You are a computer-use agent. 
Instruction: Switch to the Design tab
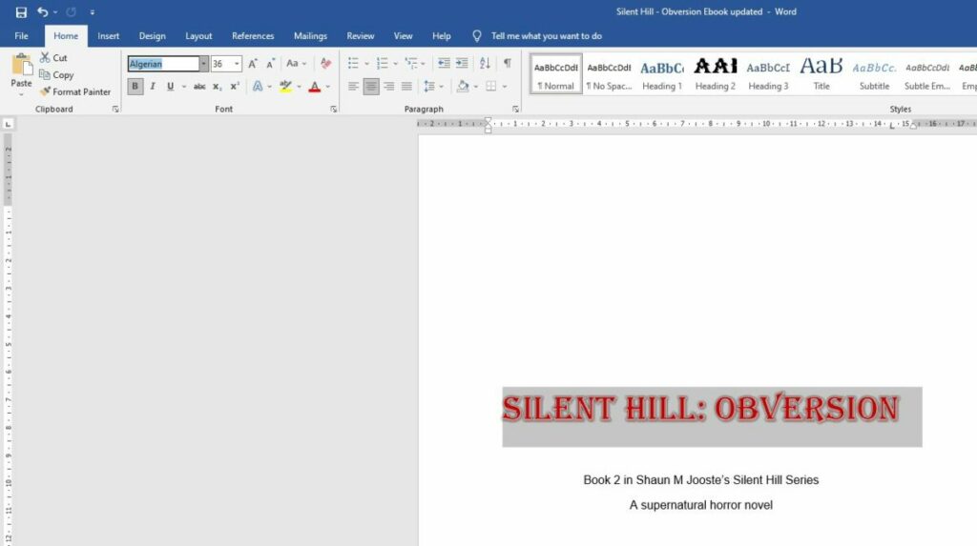point(152,36)
